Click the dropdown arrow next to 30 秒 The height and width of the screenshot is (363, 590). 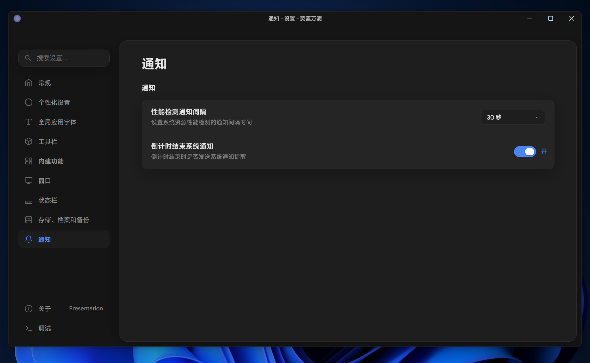tap(537, 117)
